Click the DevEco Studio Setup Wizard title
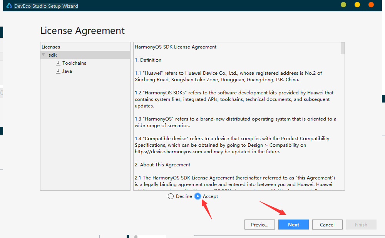385x238 pixels. (46, 6)
